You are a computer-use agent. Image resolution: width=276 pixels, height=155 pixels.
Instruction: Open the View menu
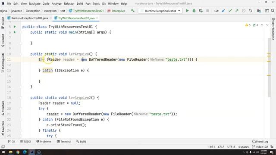click(x=24, y=3)
